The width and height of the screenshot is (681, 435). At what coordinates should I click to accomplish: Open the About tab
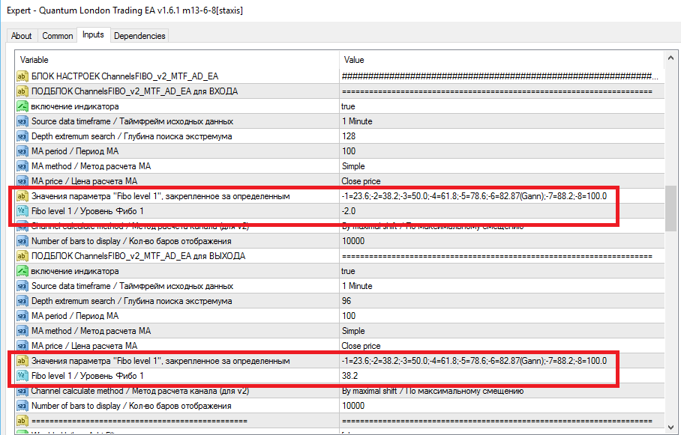pos(21,36)
